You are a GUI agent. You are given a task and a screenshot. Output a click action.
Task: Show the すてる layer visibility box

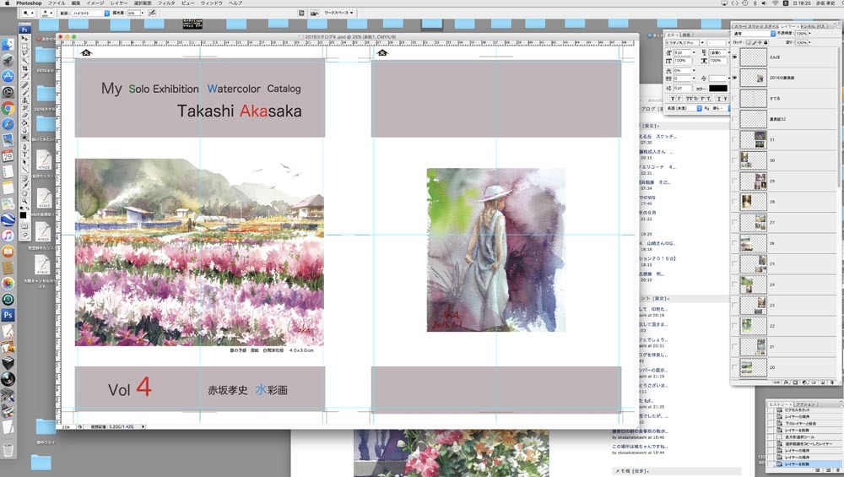pyautogui.click(x=735, y=98)
